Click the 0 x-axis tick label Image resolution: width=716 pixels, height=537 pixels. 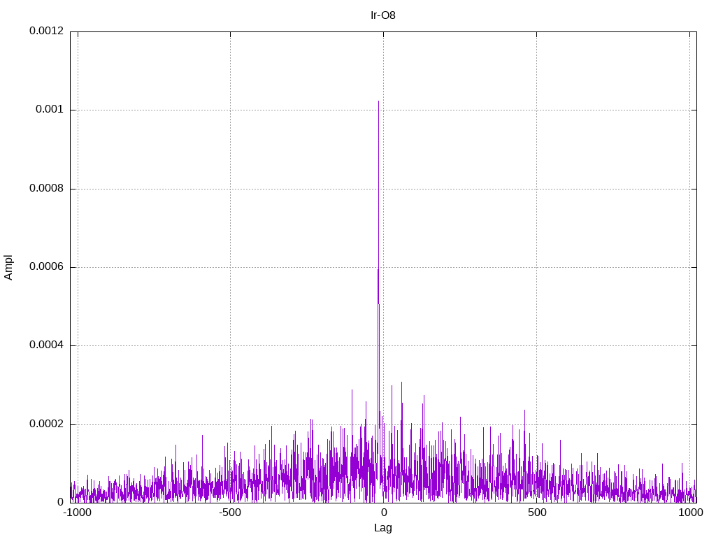click(x=384, y=513)
